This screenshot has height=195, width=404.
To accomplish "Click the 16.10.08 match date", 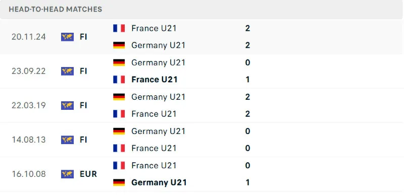I will [x=29, y=174].
